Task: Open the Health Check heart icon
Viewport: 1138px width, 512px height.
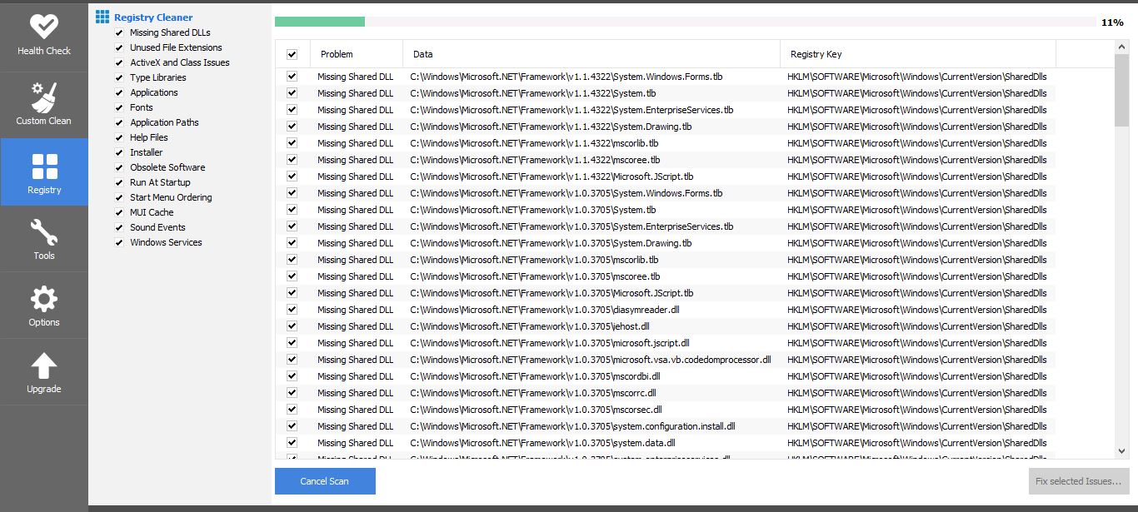Action: pos(43,27)
